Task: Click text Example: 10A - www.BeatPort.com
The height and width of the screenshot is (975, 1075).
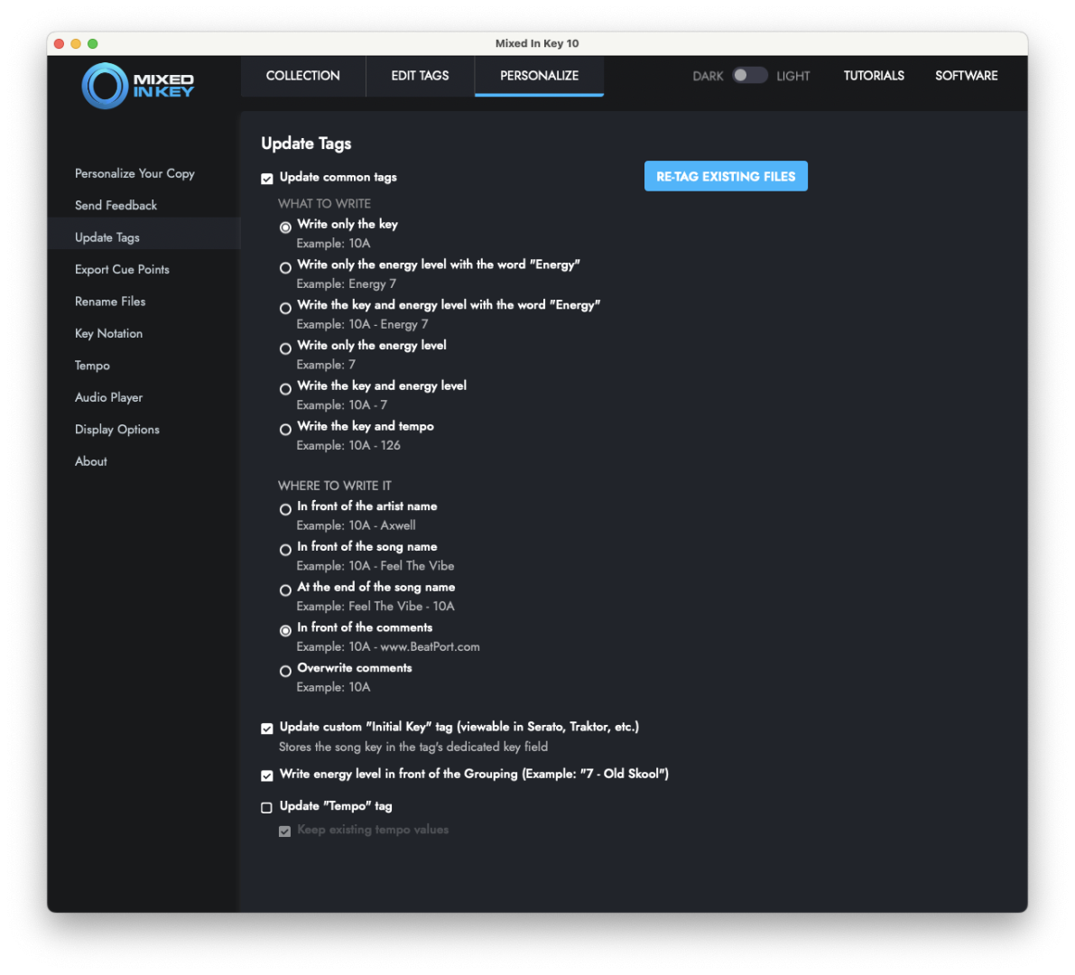Action: pyautogui.click(x=388, y=647)
